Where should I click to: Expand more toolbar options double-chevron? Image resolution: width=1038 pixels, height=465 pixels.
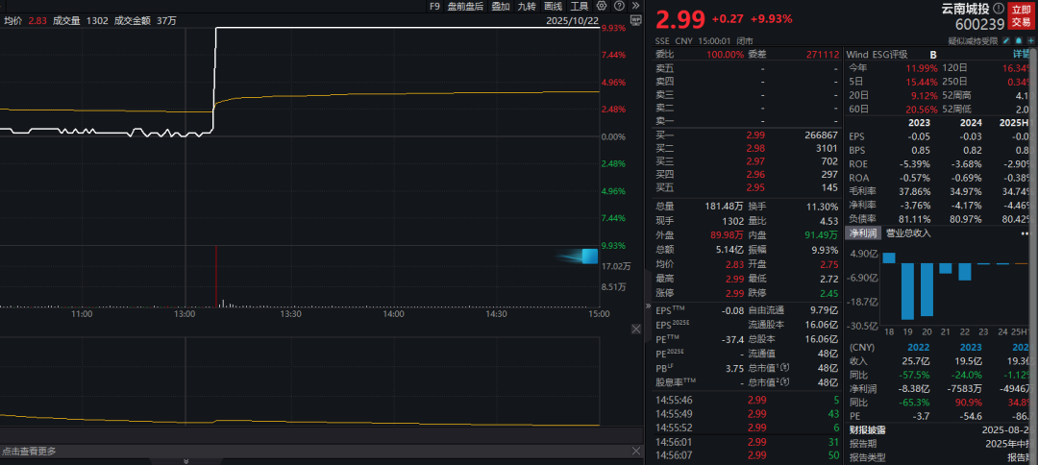tap(635, 6)
